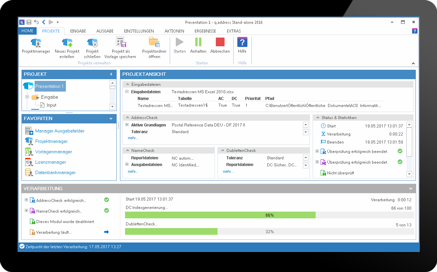This screenshot has height=272, width=437.
Task: Click the save icon in quick access toolbar
Action: point(29,22)
